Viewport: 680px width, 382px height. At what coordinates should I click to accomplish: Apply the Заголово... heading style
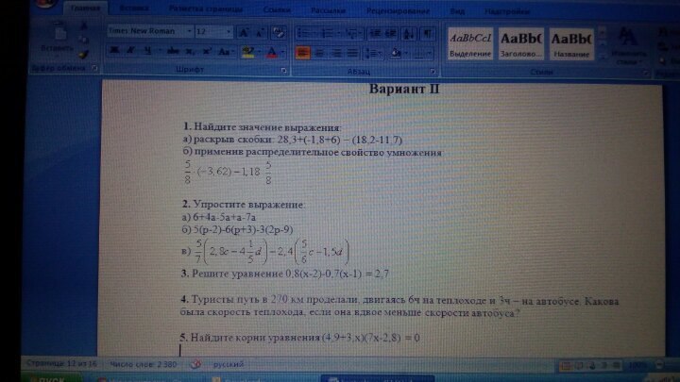click(x=520, y=44)
